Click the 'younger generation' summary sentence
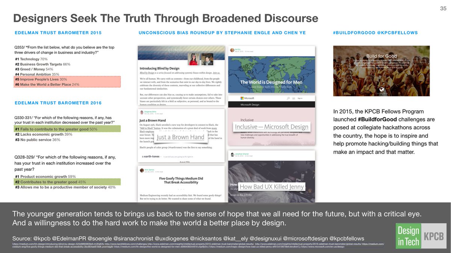The height and width of the screenshot is (253, 451). pos(217,219)
